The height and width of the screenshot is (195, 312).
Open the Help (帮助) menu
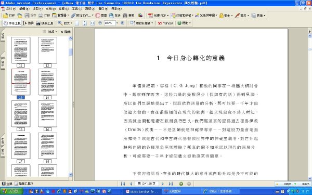point(116,9)
